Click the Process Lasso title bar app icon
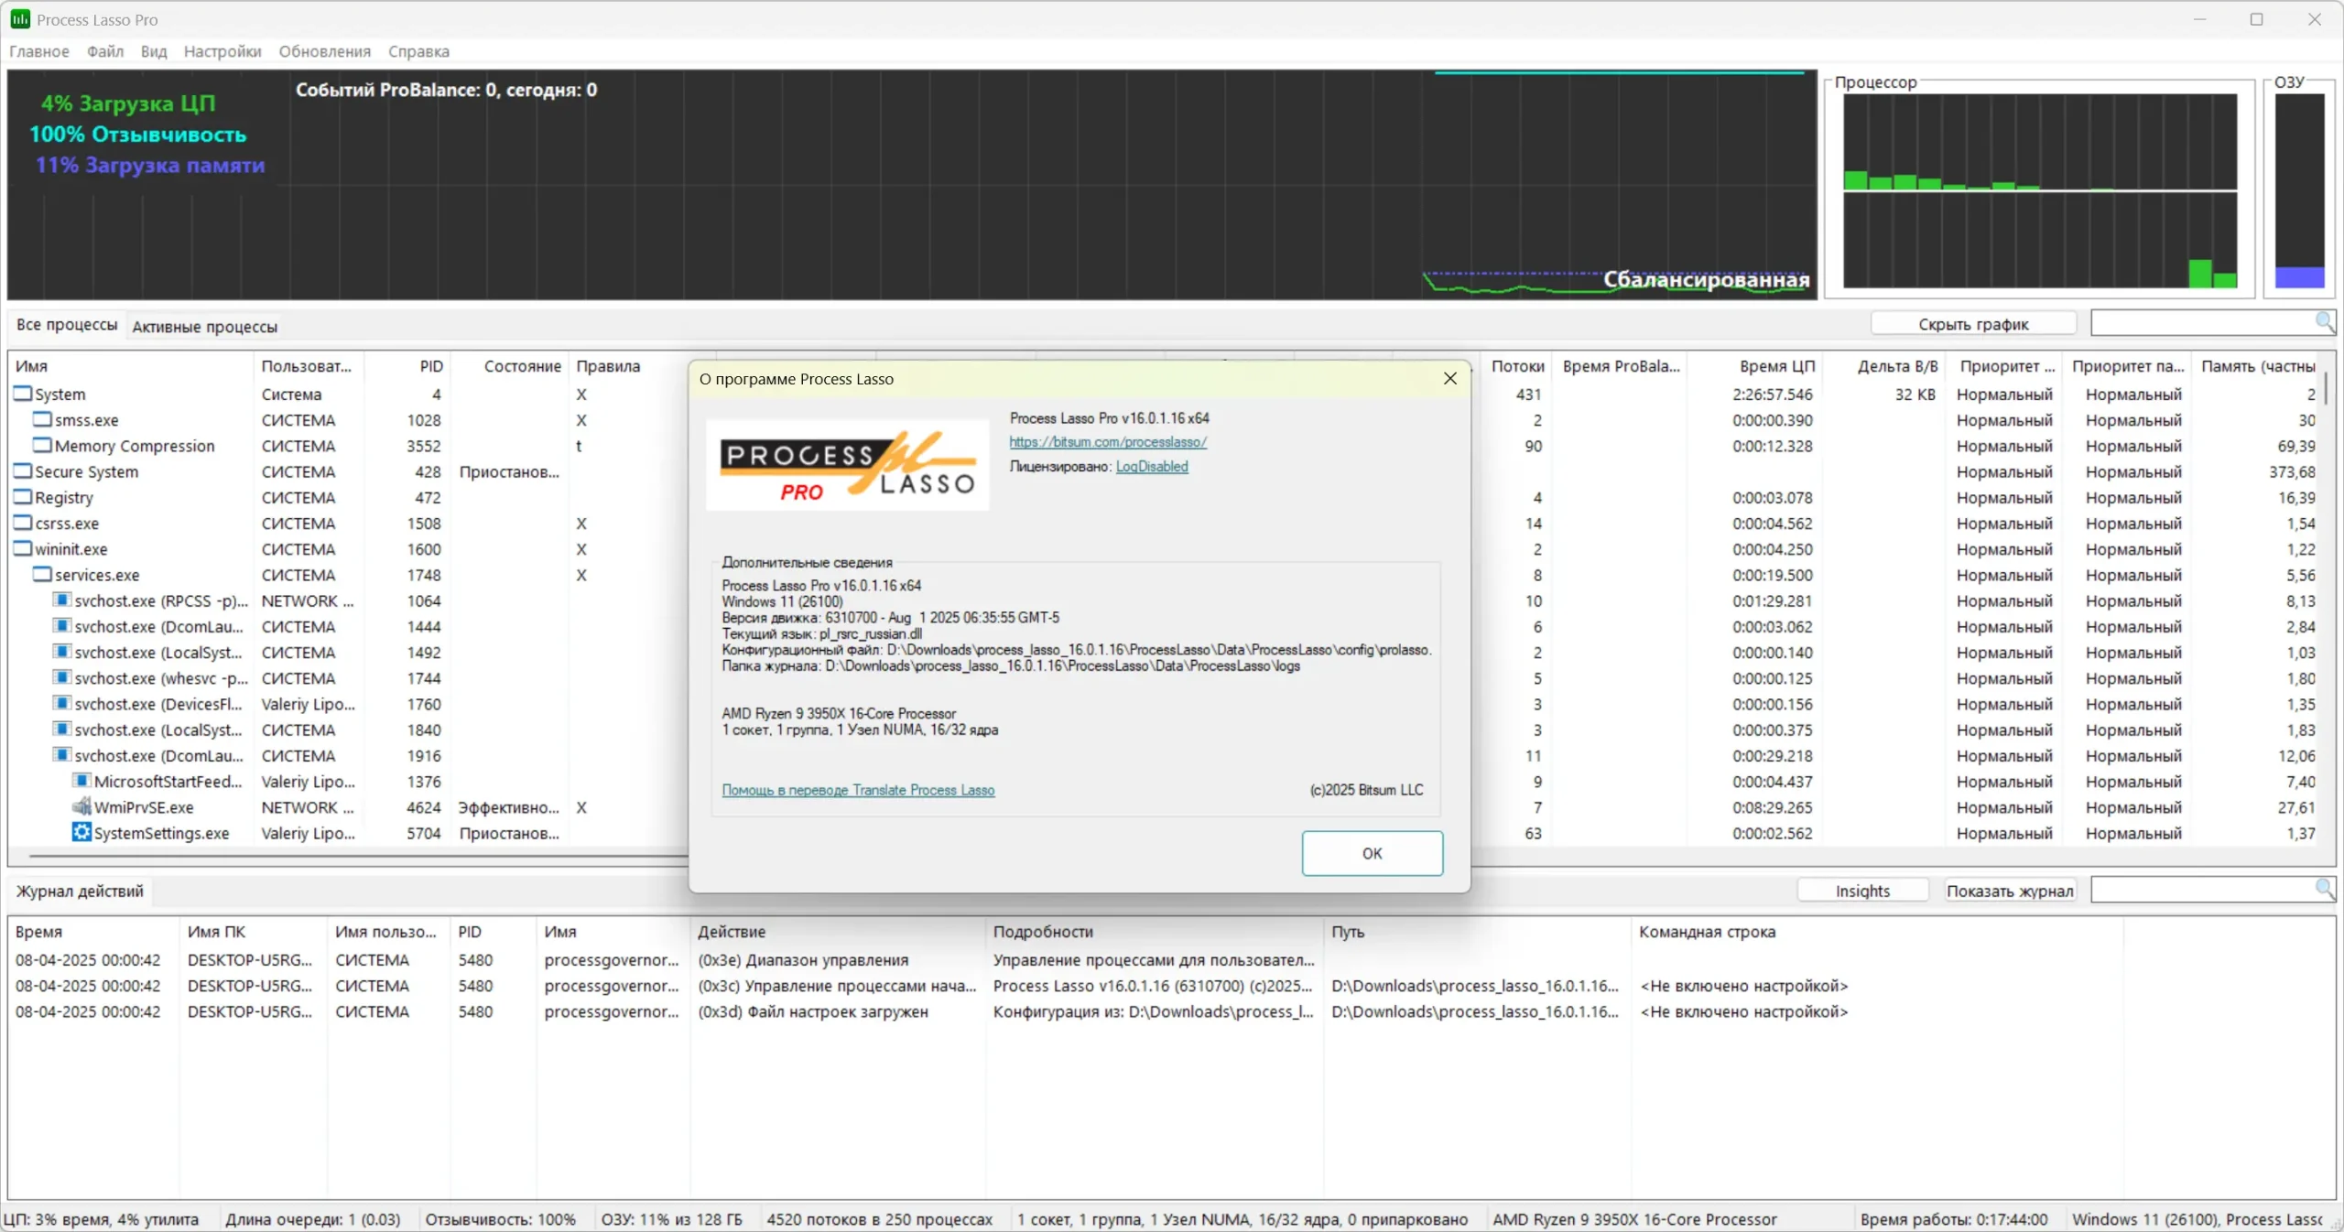2344x1232 pixels. click(x=19, y=19)
